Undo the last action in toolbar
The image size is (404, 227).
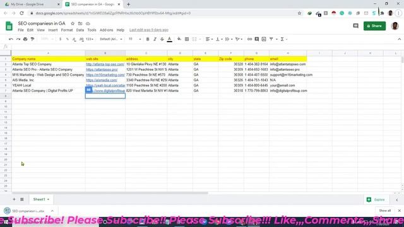tap(11, 39)
